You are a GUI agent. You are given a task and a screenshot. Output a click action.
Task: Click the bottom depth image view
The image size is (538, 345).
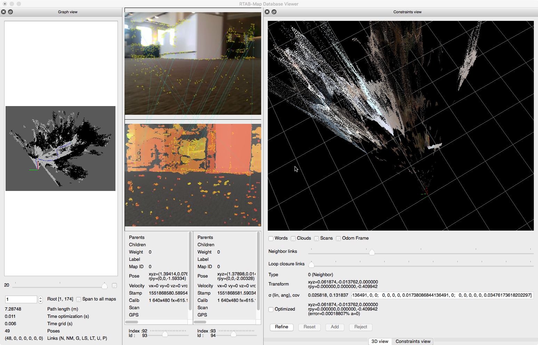click(x=193, y=175)
